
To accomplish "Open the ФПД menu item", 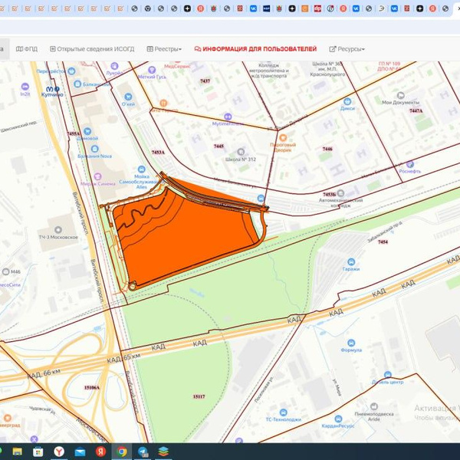I will [27, 49].
